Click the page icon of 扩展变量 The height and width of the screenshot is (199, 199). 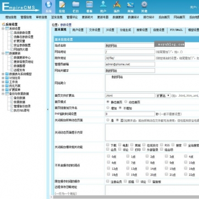(12, 41)
